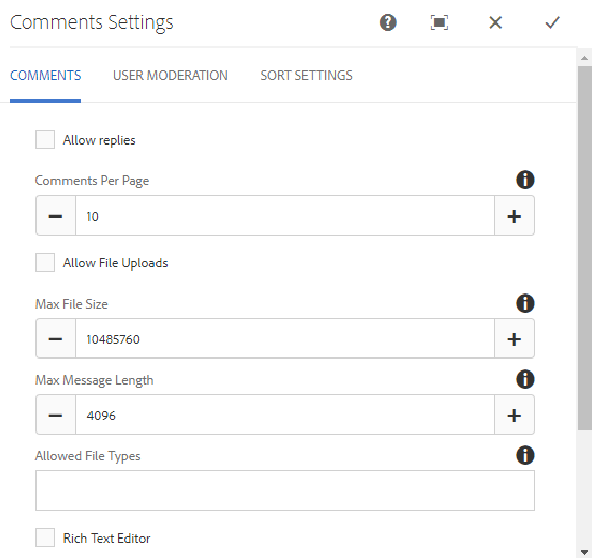
Task: Show info for Comments Per Page
Action: click(x=525, y=181)
